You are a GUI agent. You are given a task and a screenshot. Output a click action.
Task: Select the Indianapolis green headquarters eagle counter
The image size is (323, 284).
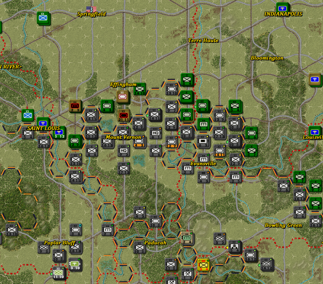[x=282, y=8]
